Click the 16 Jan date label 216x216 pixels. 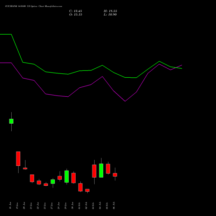(10, 205)
